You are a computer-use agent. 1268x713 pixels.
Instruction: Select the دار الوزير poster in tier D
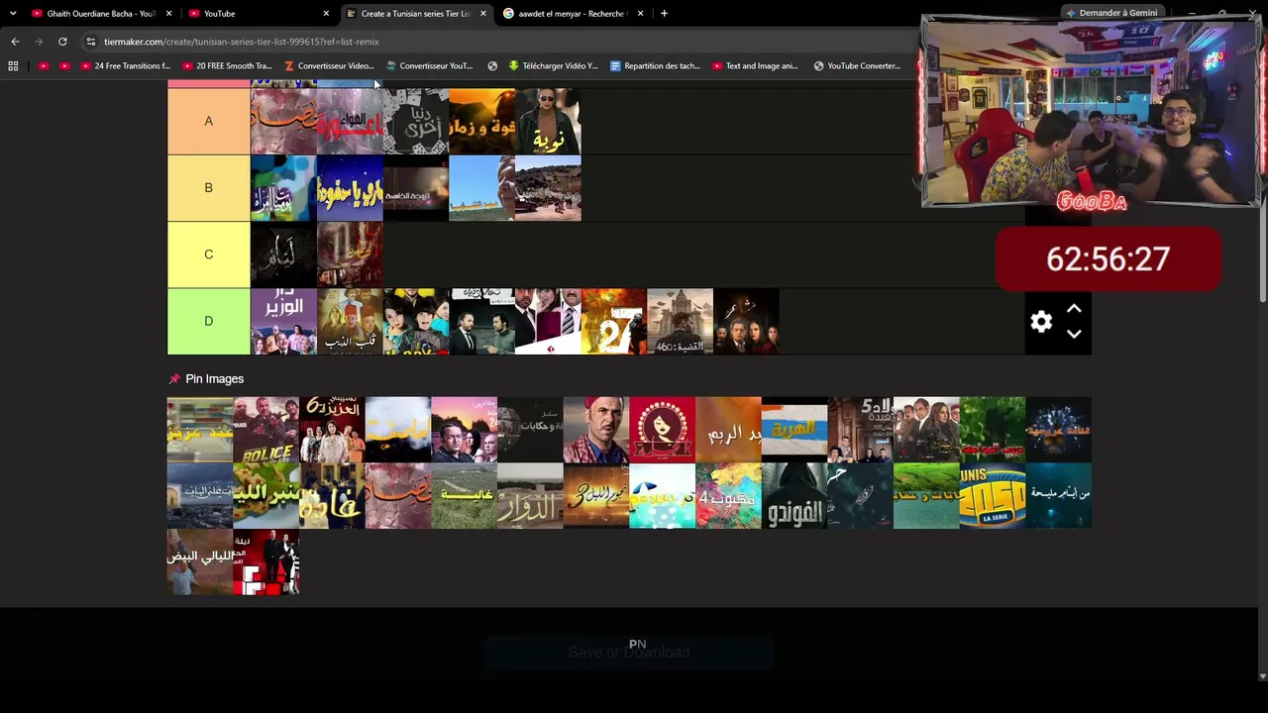pyautogui.click(x=283, y=322)
